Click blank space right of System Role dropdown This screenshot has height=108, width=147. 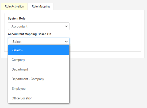105,26
